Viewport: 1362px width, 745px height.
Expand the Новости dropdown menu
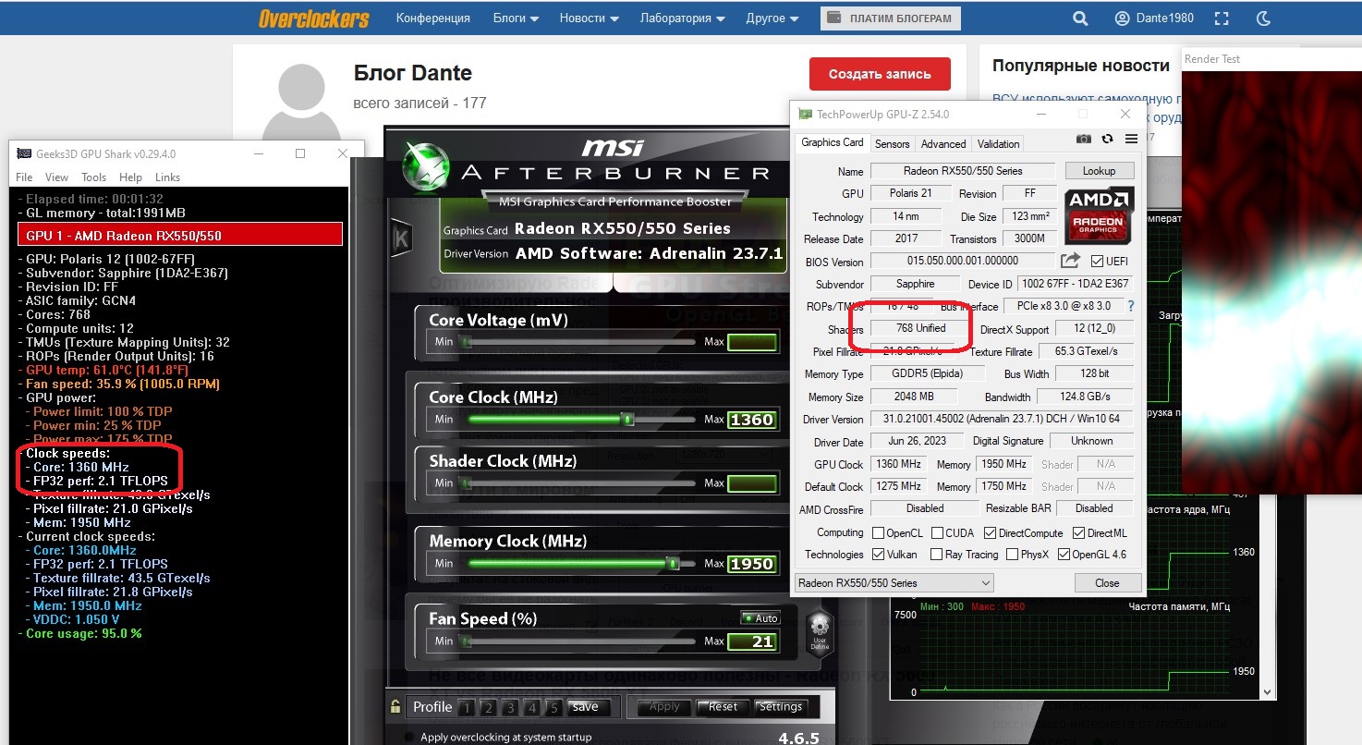click(x=590, y=18)
